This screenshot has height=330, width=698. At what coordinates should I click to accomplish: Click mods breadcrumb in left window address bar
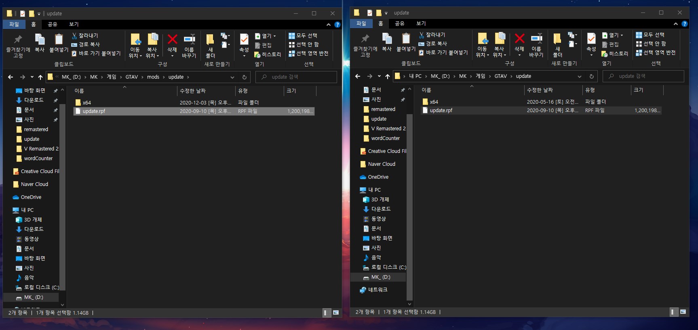point(153,77)
